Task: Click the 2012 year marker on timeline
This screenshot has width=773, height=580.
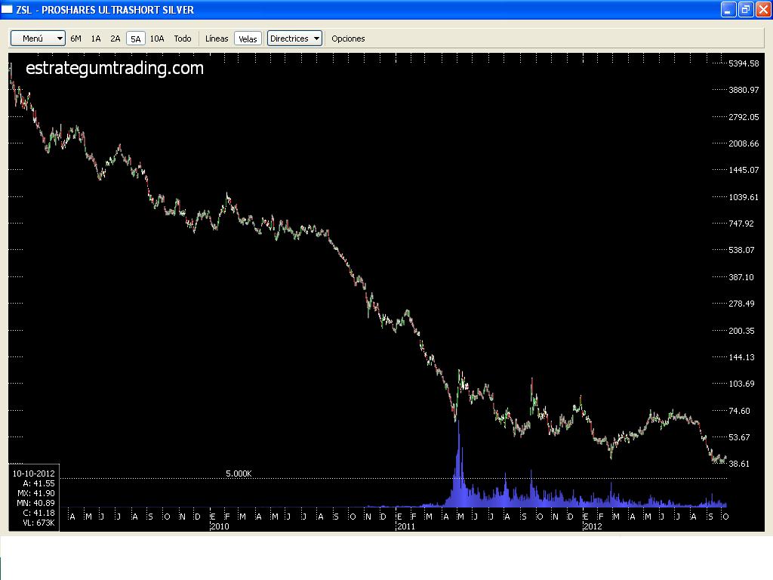Action: click(x=593, y=526)
